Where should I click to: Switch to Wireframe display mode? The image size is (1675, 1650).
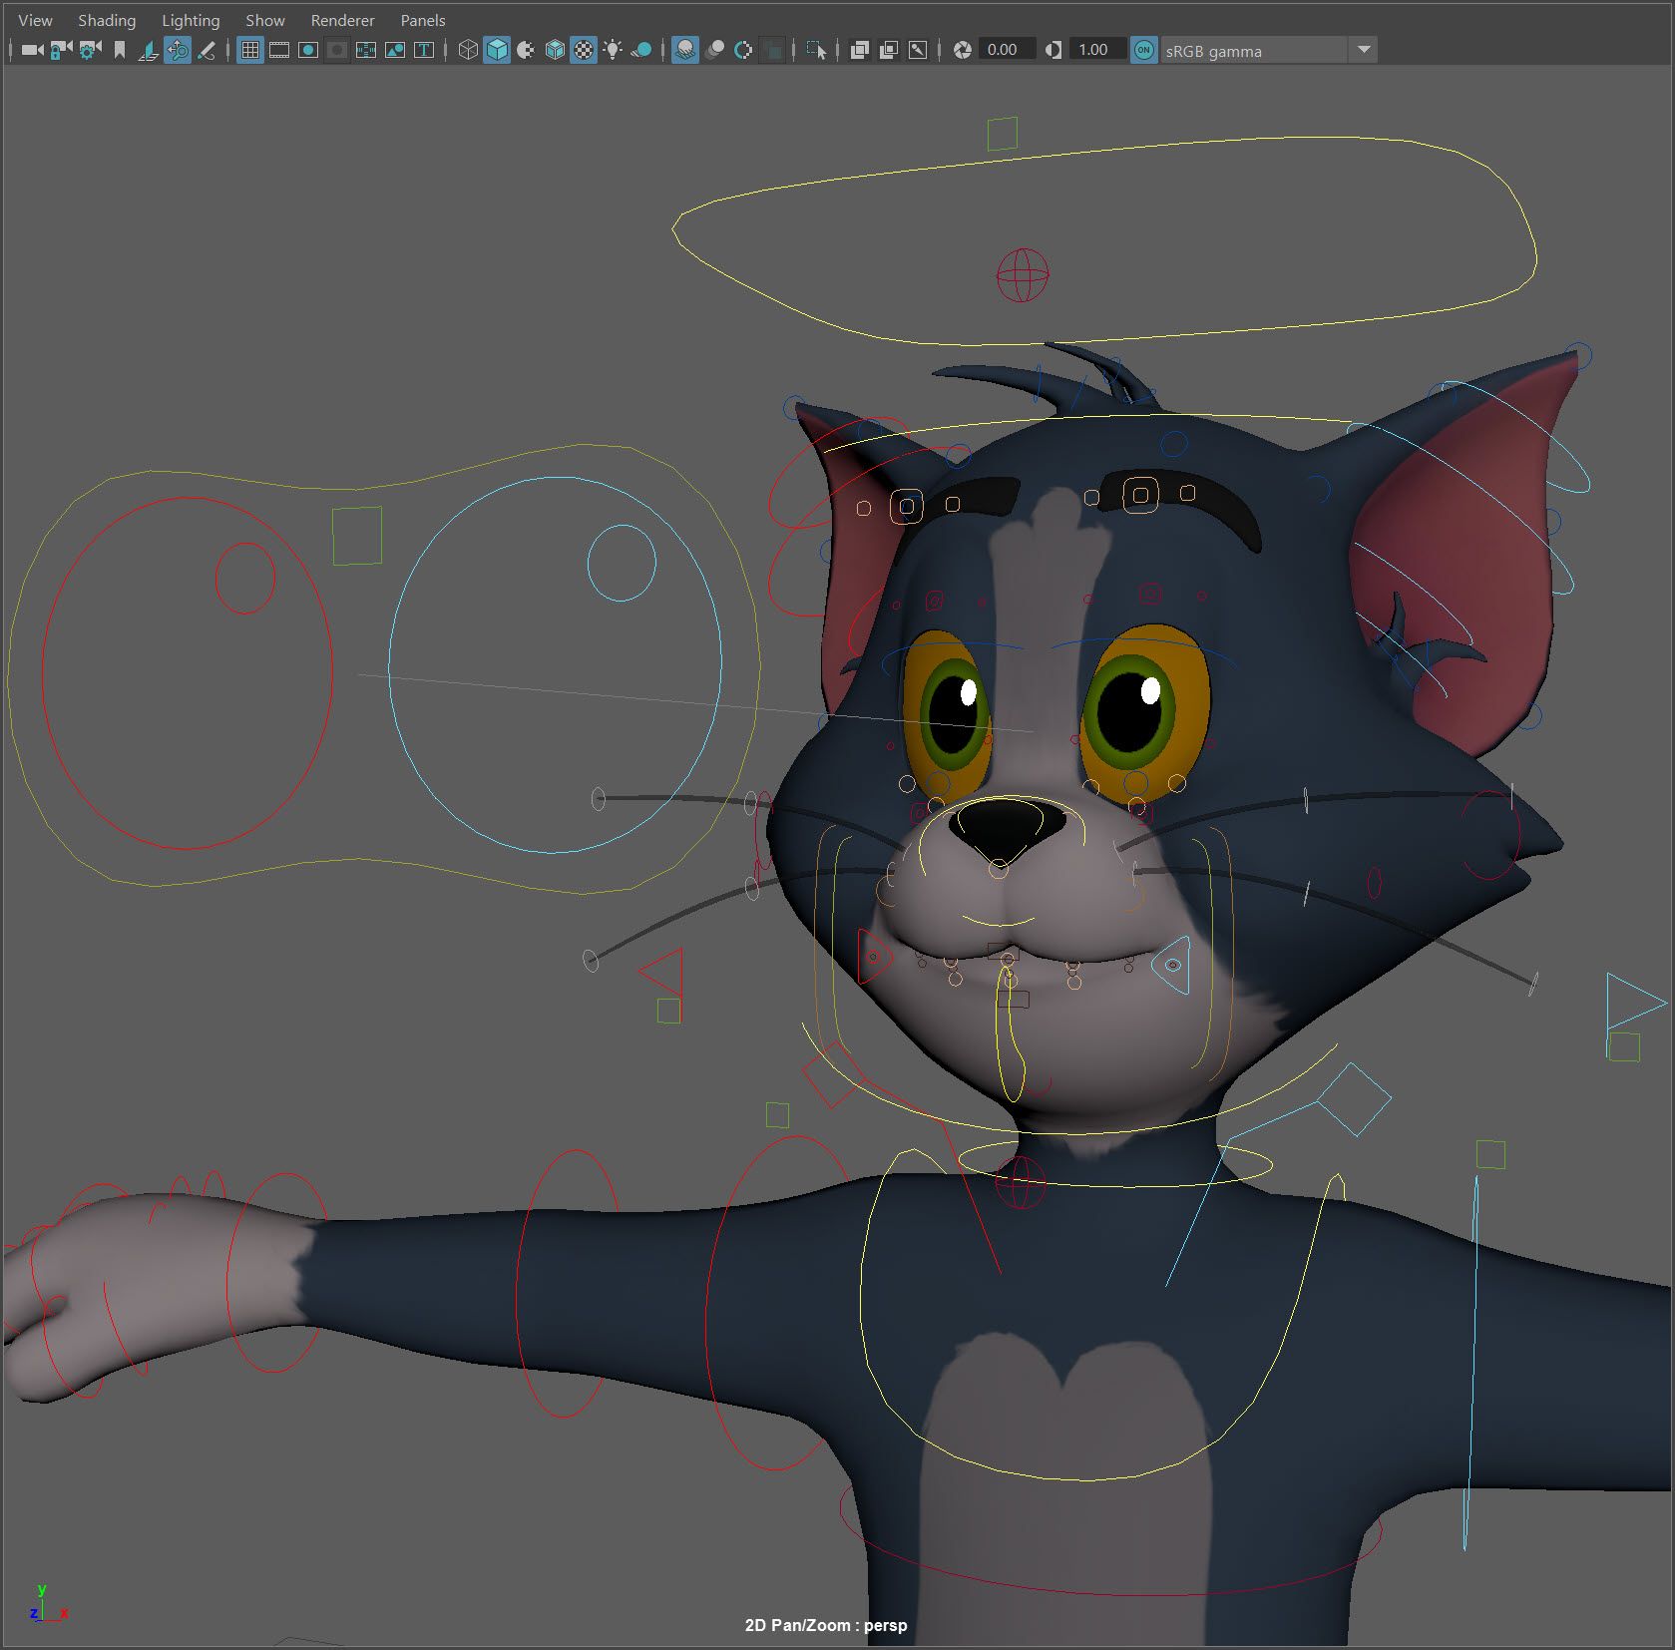(x=468, y=50)
